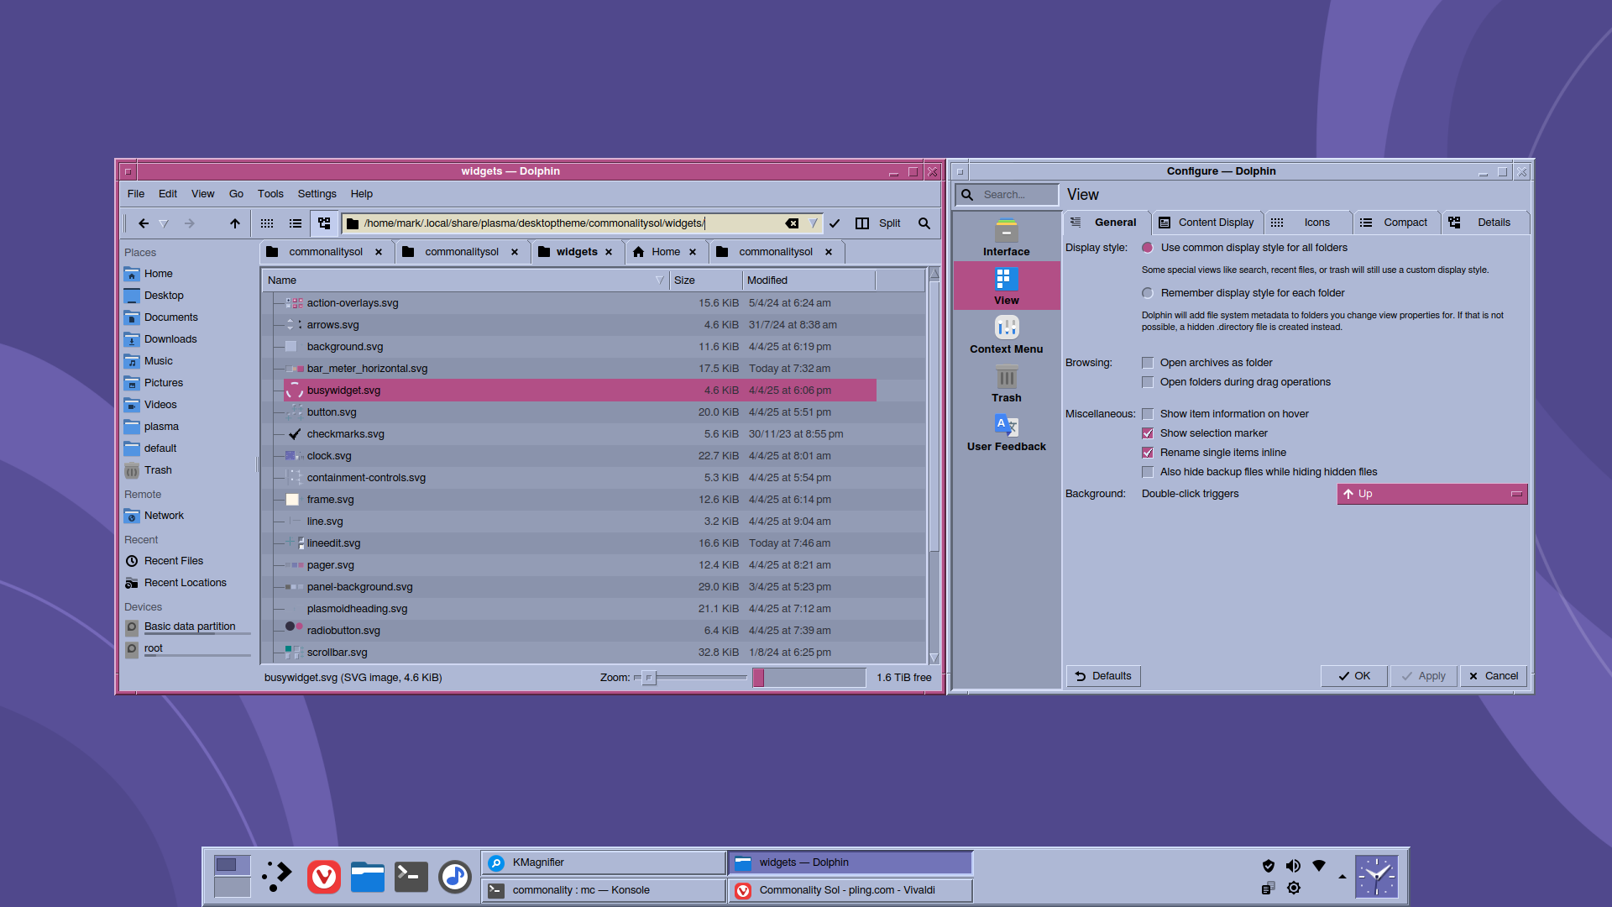Go forward using the toolbar forward arrow

point(190,223)
